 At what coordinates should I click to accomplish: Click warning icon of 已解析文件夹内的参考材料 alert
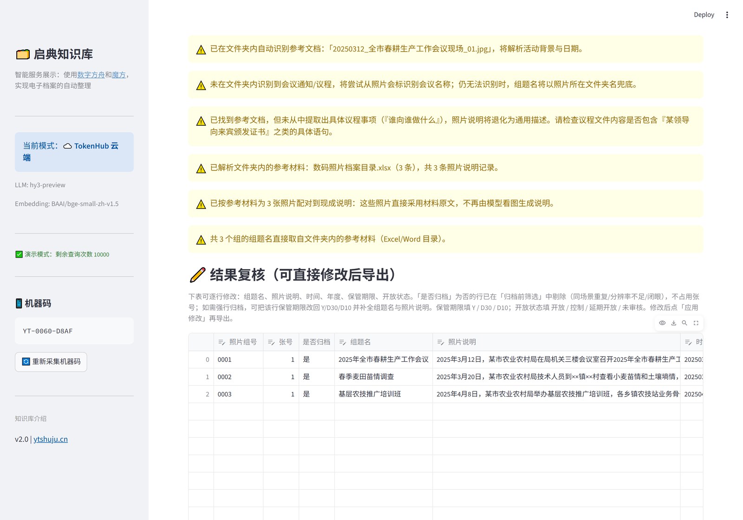coord(201,168)
